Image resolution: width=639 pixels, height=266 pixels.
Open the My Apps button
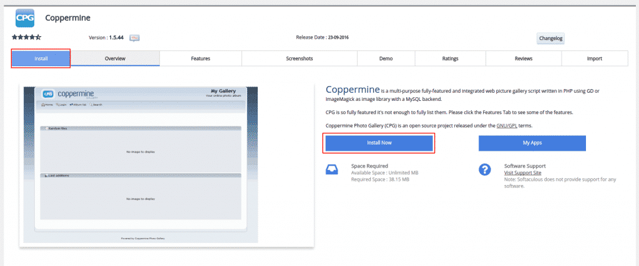click(x=532, y=143)
